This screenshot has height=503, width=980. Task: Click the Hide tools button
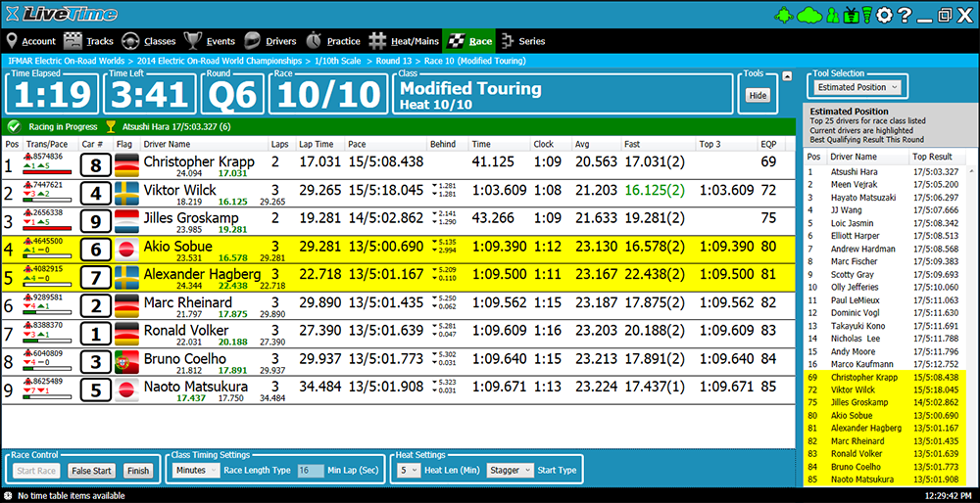758,96
